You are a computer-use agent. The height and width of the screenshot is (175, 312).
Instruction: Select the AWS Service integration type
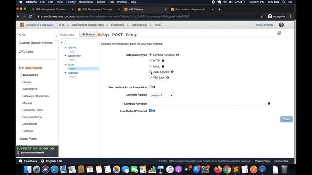pyautogui.click(x=150, y=71)
